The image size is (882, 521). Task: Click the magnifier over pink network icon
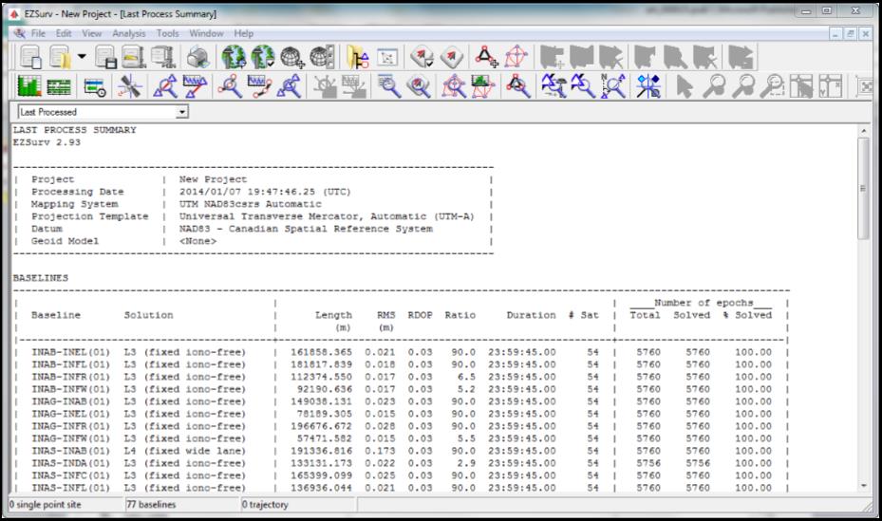pyautogui.click(x=454, y=86)
